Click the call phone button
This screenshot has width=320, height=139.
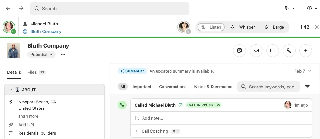pyautogui.click(x=289, y=51)
